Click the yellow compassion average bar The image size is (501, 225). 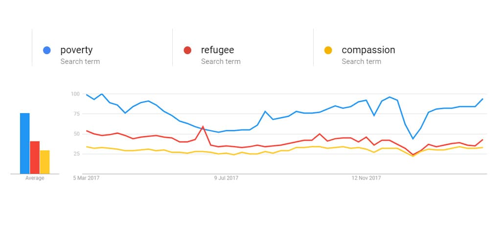[45, 162]
